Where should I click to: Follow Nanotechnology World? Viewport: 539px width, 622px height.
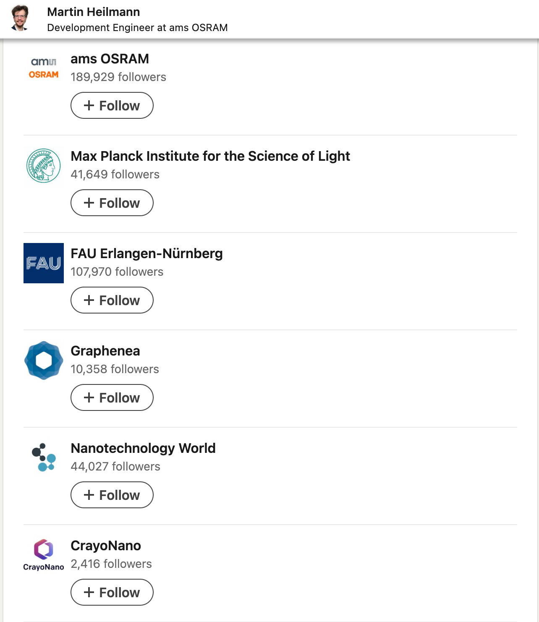click(112, 495)
